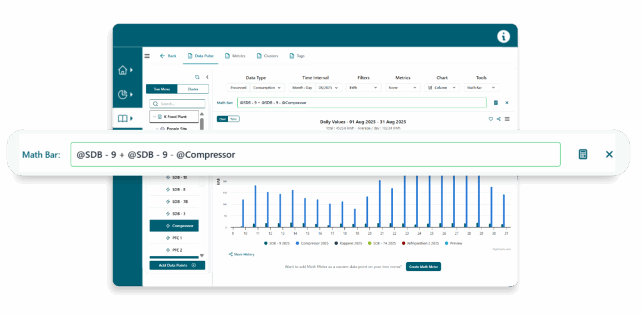Close the Math Bar with the X icon
The width and height of the screenshot is (641, 314).
coord(609,154)
